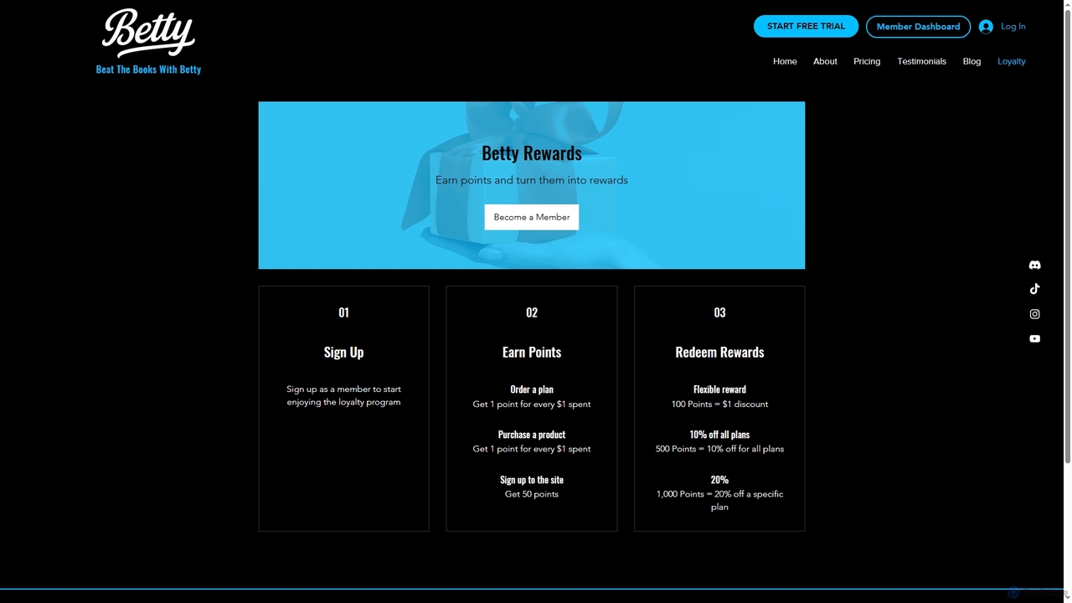The height and width of the screenshot is (603, 1072).
Task: Click the Earn Points card heading
Action: pyautogui.click(x=532, y=352)
